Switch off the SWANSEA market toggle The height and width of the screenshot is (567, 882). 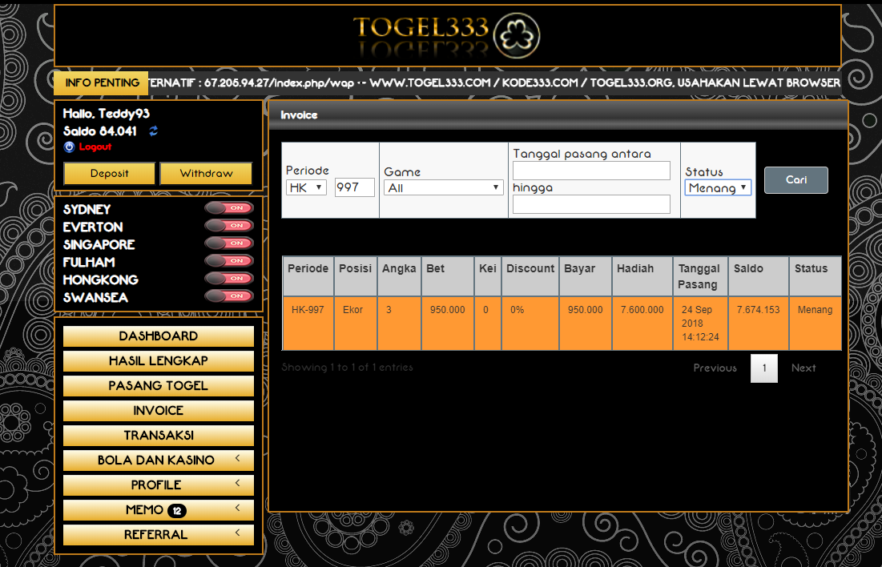pos(229,296)
